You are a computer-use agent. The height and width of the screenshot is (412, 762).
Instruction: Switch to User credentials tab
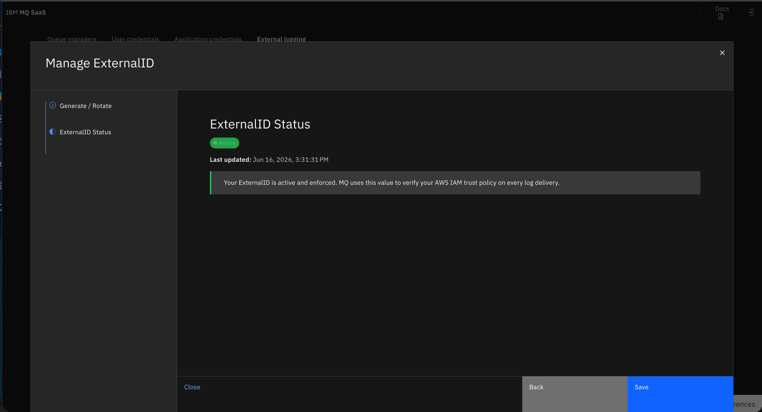pyautogui.click(x=135, y=39)
